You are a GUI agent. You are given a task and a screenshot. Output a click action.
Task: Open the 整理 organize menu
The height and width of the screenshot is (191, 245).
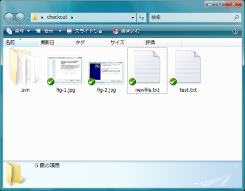[x=18, y=31]
